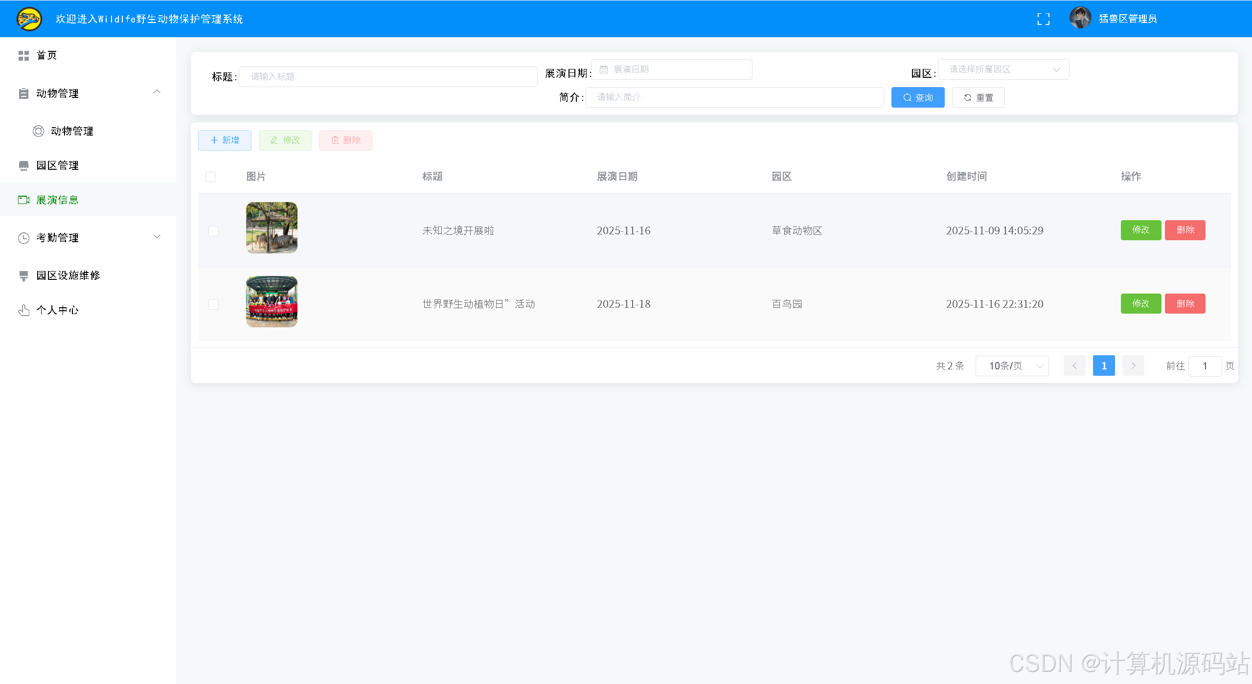The width and height of the screenshot is (1252, 684).
Task: Edit the 未知之境开展啦 row via 修改
Action: click(1141, 230)
